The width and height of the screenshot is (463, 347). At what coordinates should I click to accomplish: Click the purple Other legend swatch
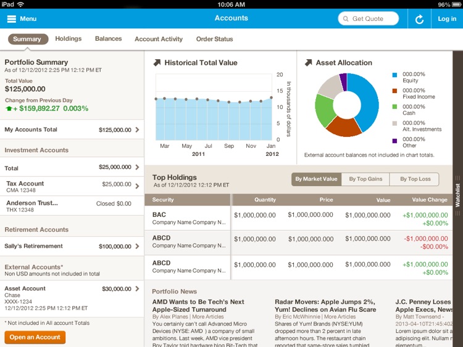pyautogui.click(x=394, y=141)
